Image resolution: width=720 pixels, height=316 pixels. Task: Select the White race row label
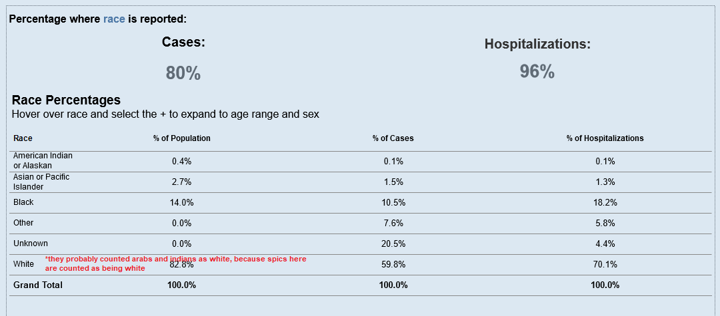point(23,264)
